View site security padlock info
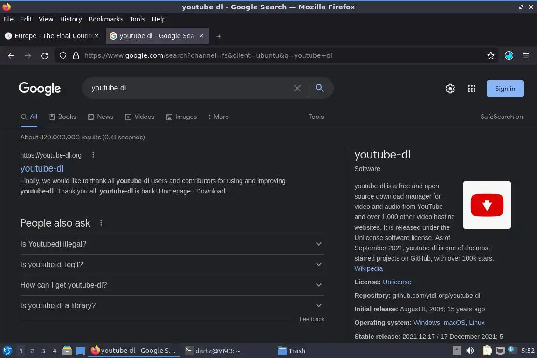537x358 pixels. (x=76, y=55)
